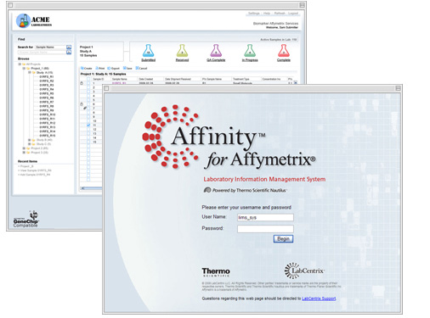This screenshot has width=430, height=318.
Task: Open the green In Progress flask
Action: point(250,51)
